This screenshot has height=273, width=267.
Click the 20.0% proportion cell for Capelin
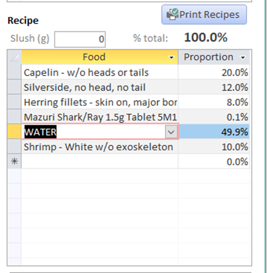point(214,72)
